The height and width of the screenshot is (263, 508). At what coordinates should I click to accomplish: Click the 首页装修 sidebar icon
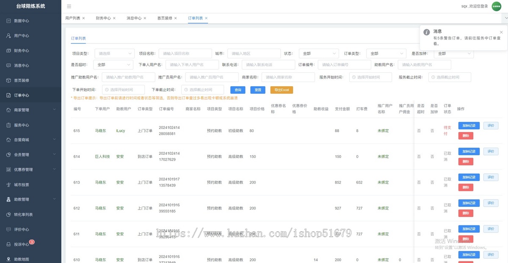(8, 80)
